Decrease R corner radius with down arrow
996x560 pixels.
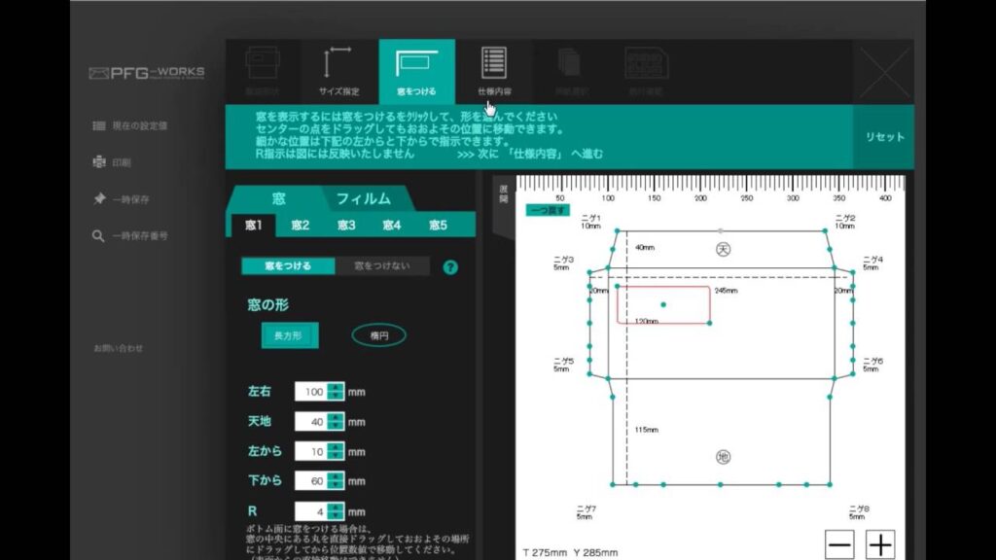(x=336, y=515)
